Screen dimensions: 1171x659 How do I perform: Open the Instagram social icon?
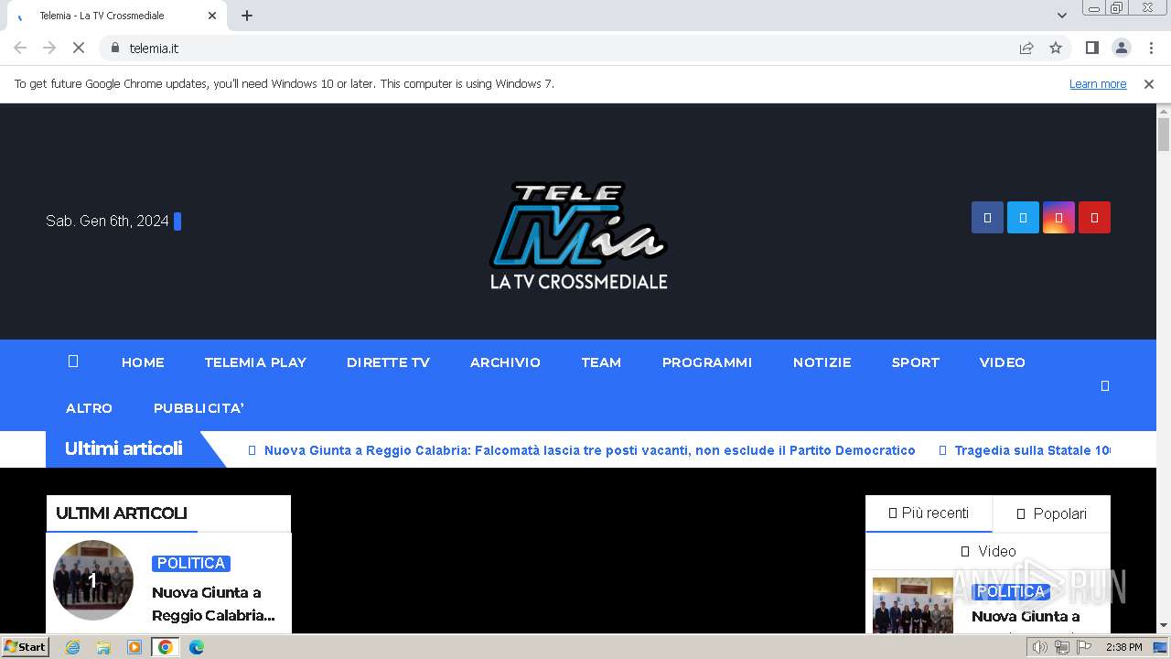(1058, 218)
